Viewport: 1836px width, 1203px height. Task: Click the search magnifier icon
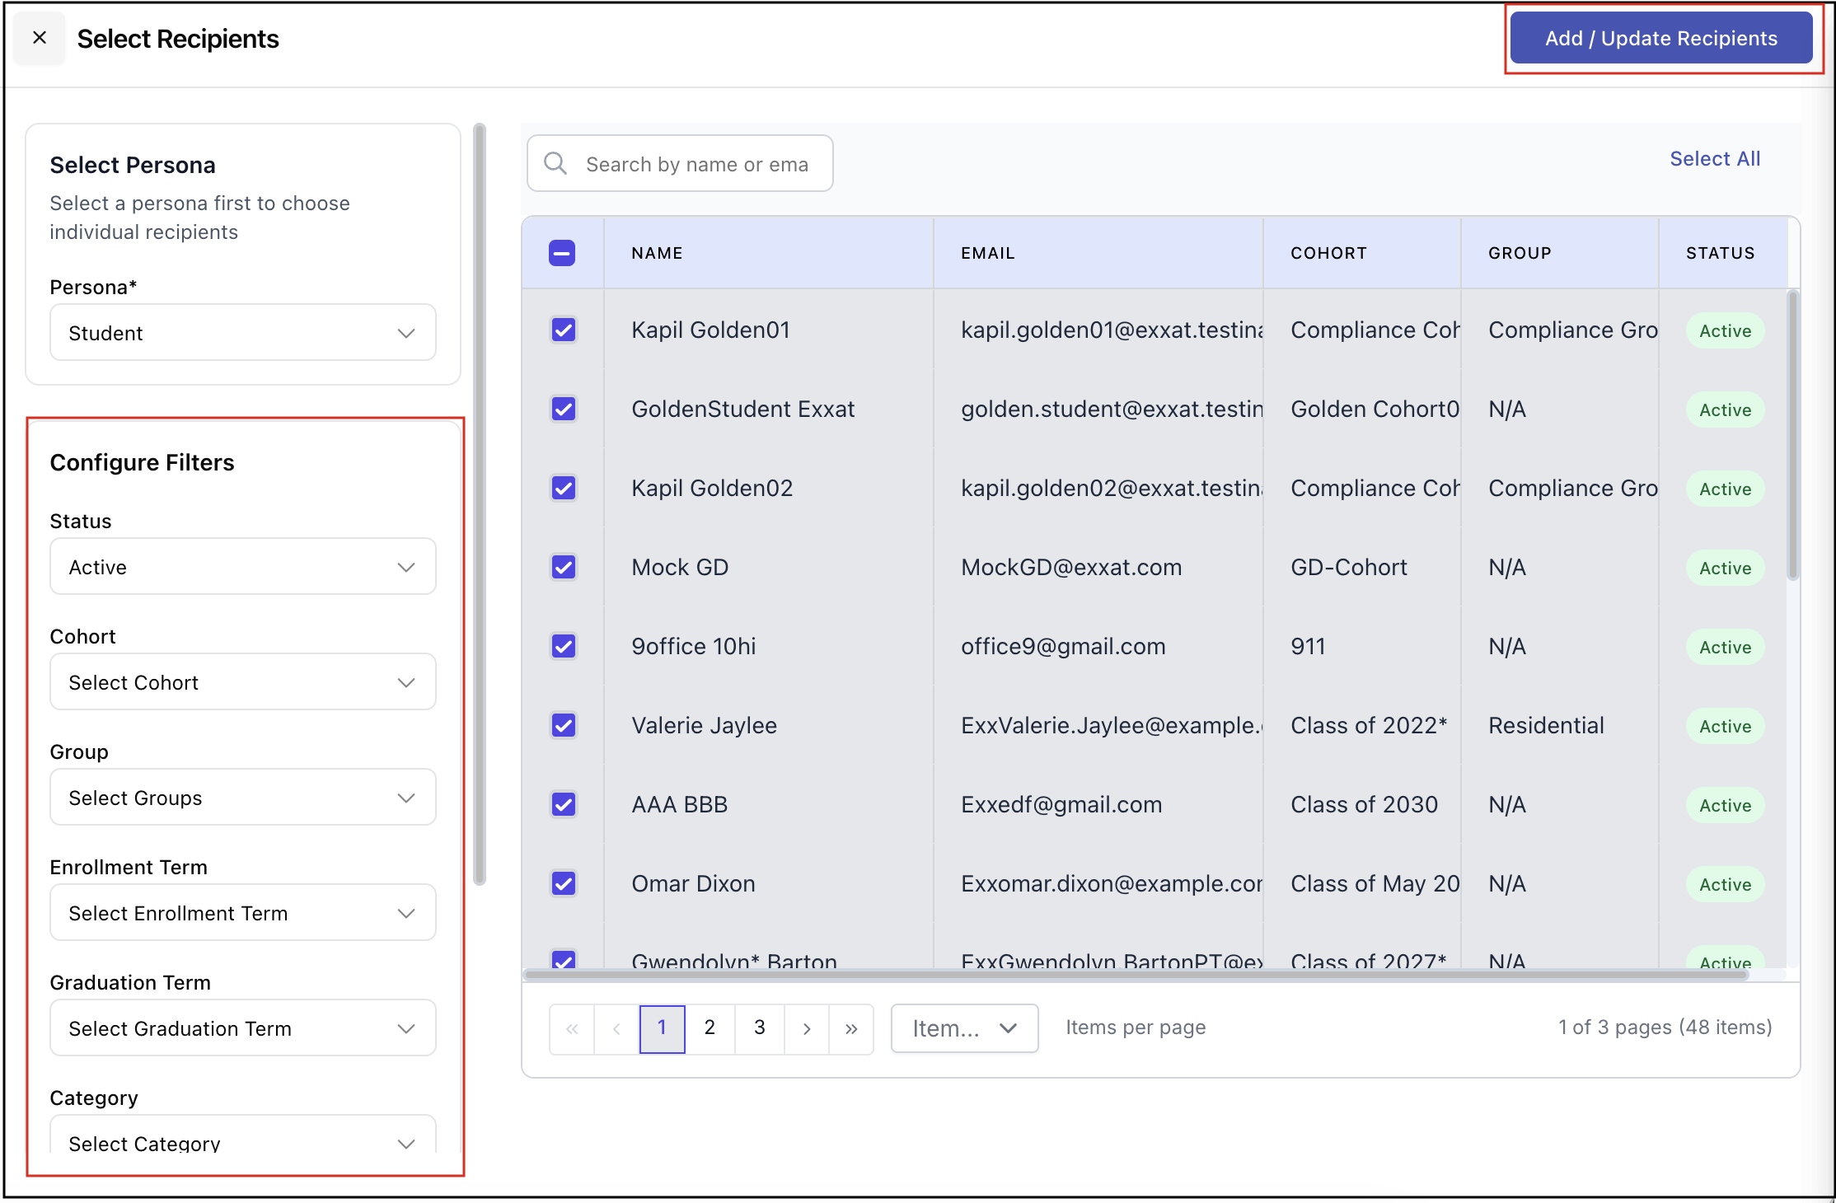(x=555, y=163)
